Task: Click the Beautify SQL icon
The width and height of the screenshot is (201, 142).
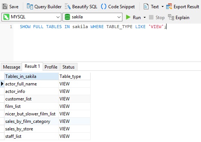Action: 67,6
